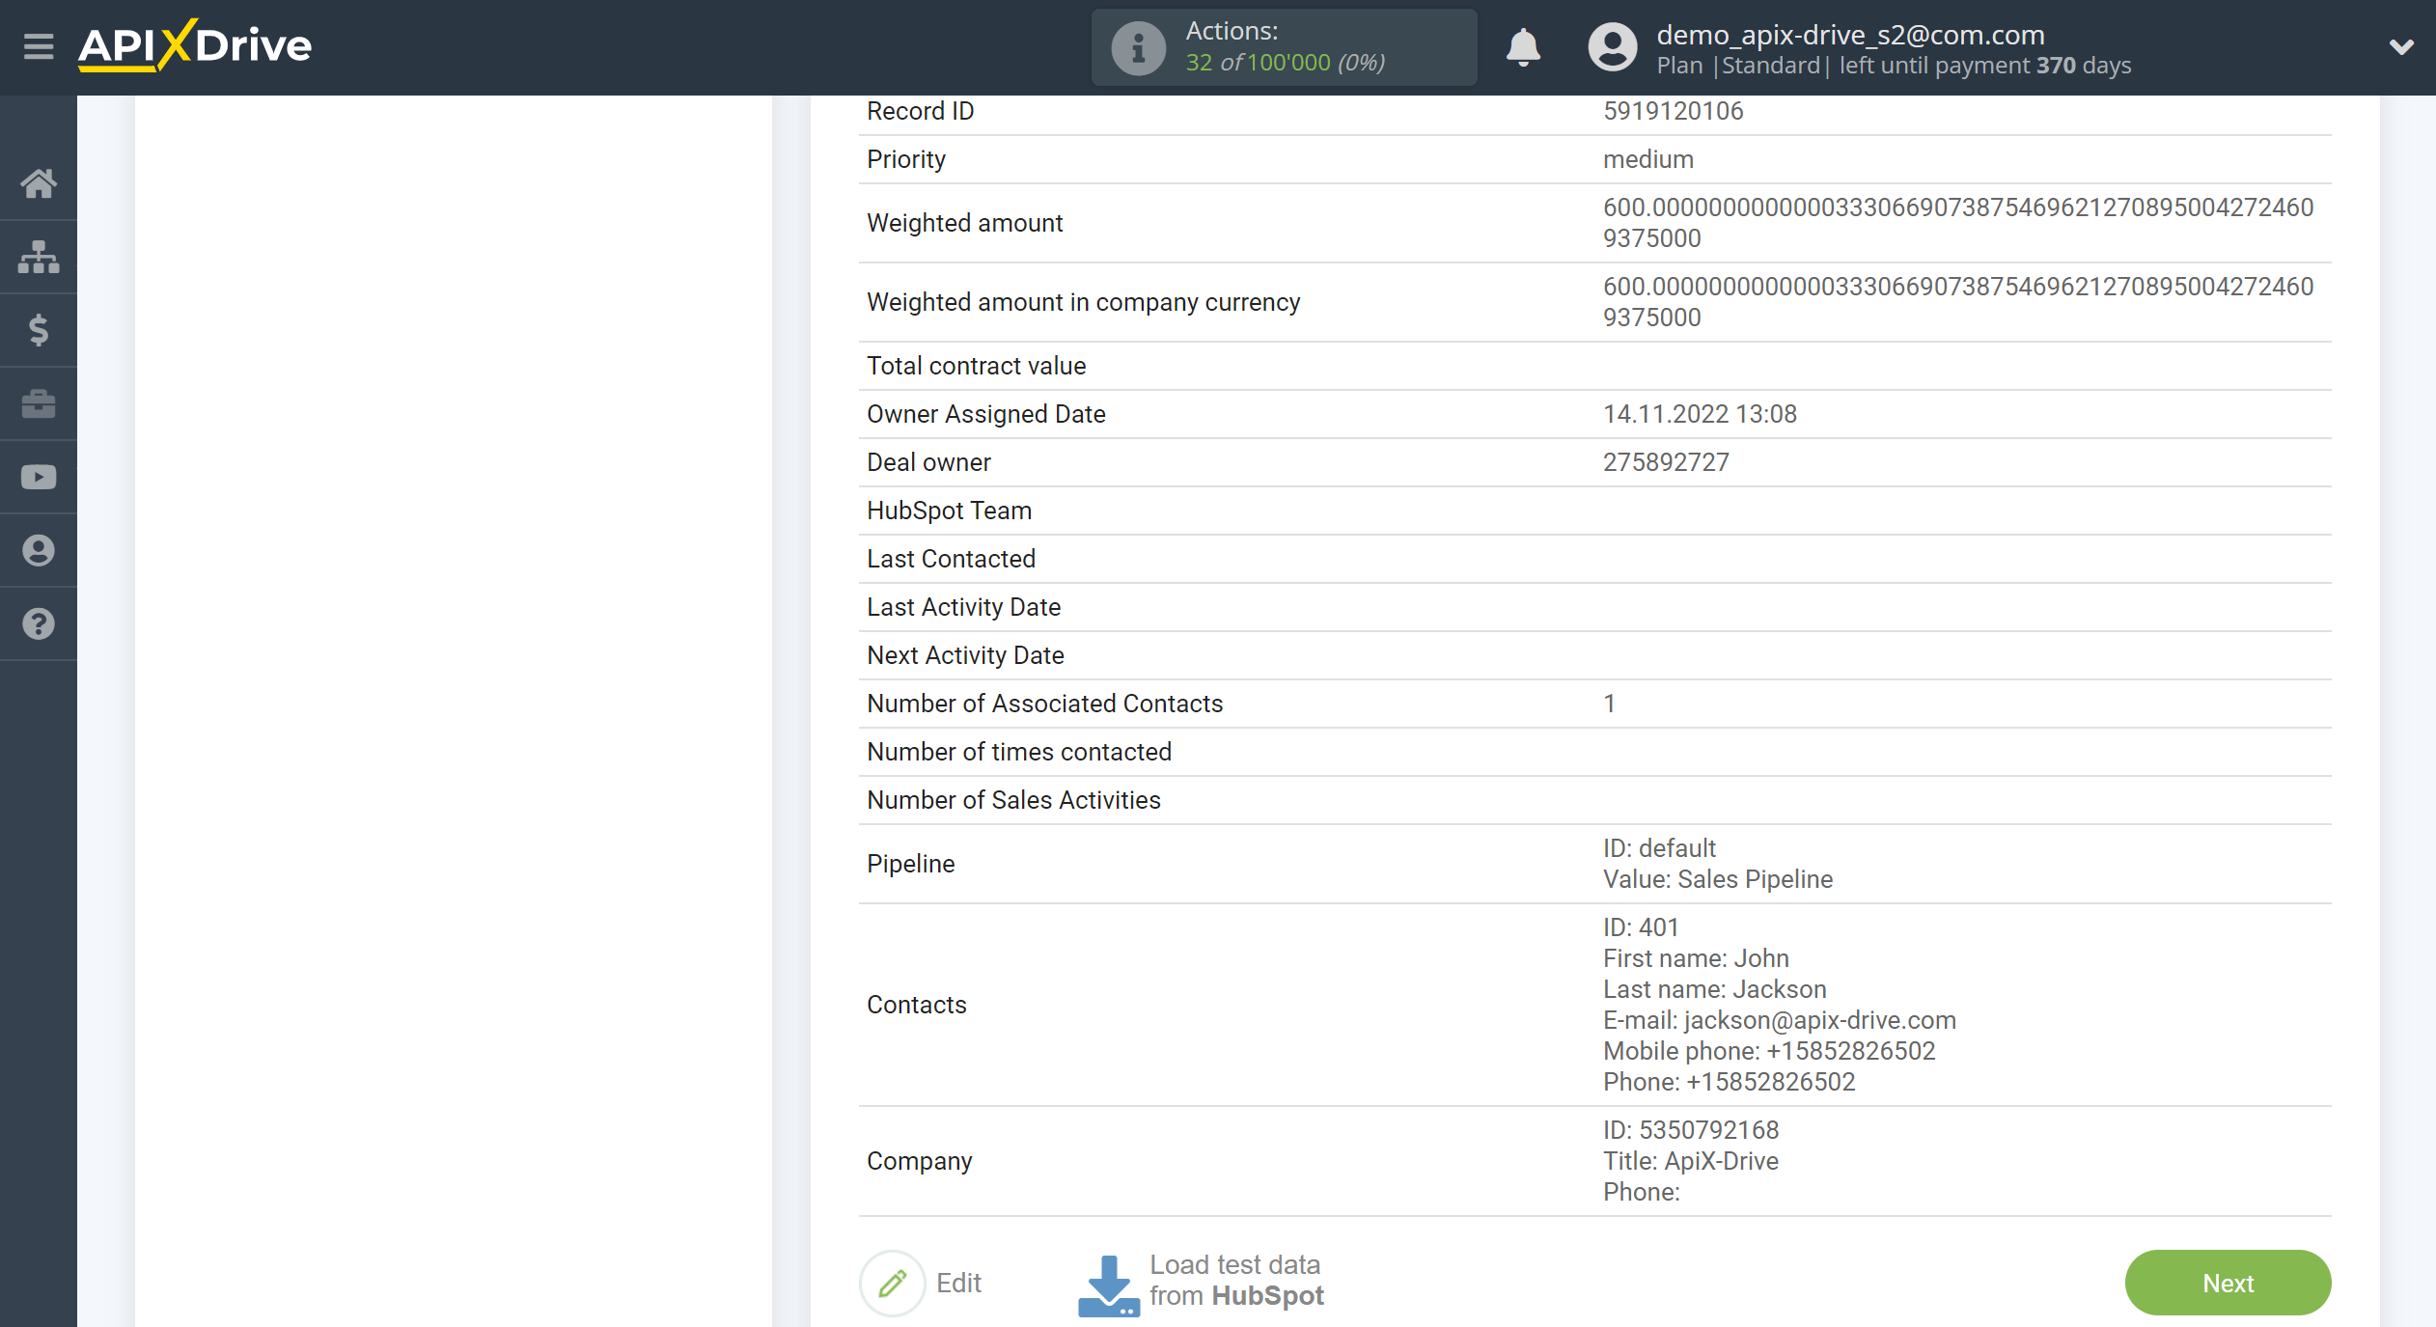Viewport: 2436px width, 1327px height.
Task: Open the video/YouTube icon in sidebar
Action: click(x=40, y=477)
